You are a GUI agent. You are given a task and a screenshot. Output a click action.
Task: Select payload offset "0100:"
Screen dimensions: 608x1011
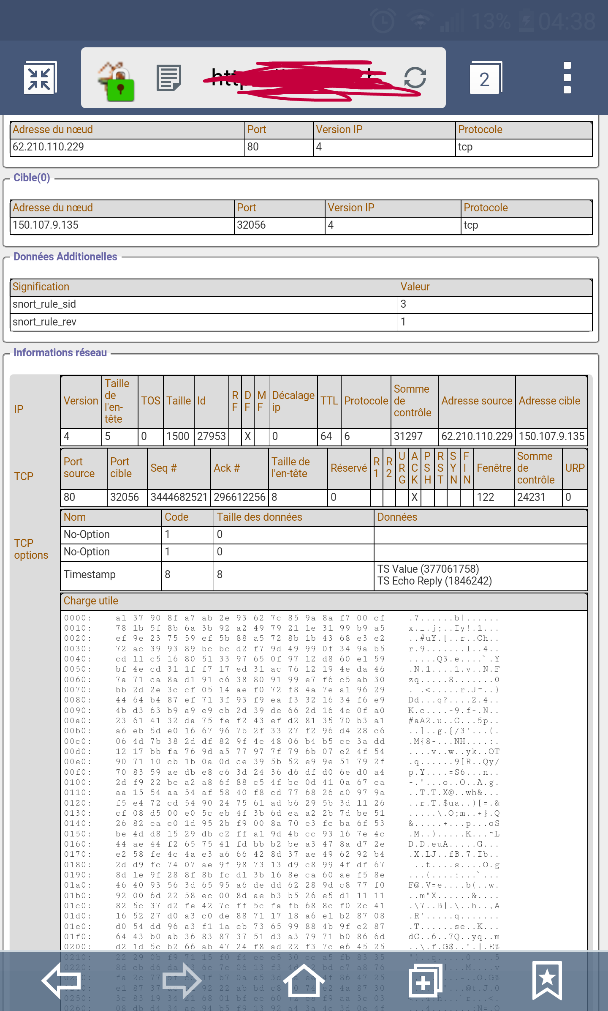(78, 782)
